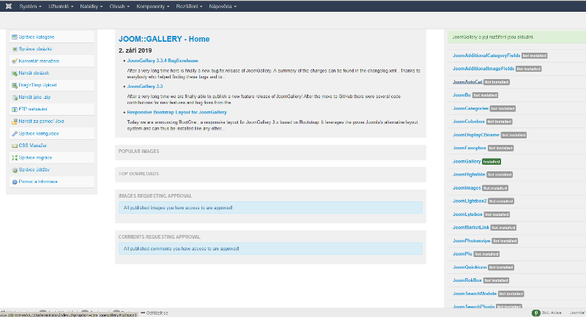Open the Komponenty dropdown menu
Image resolution: width=586 pixels, height=317 pixels.
pos(153,7)
